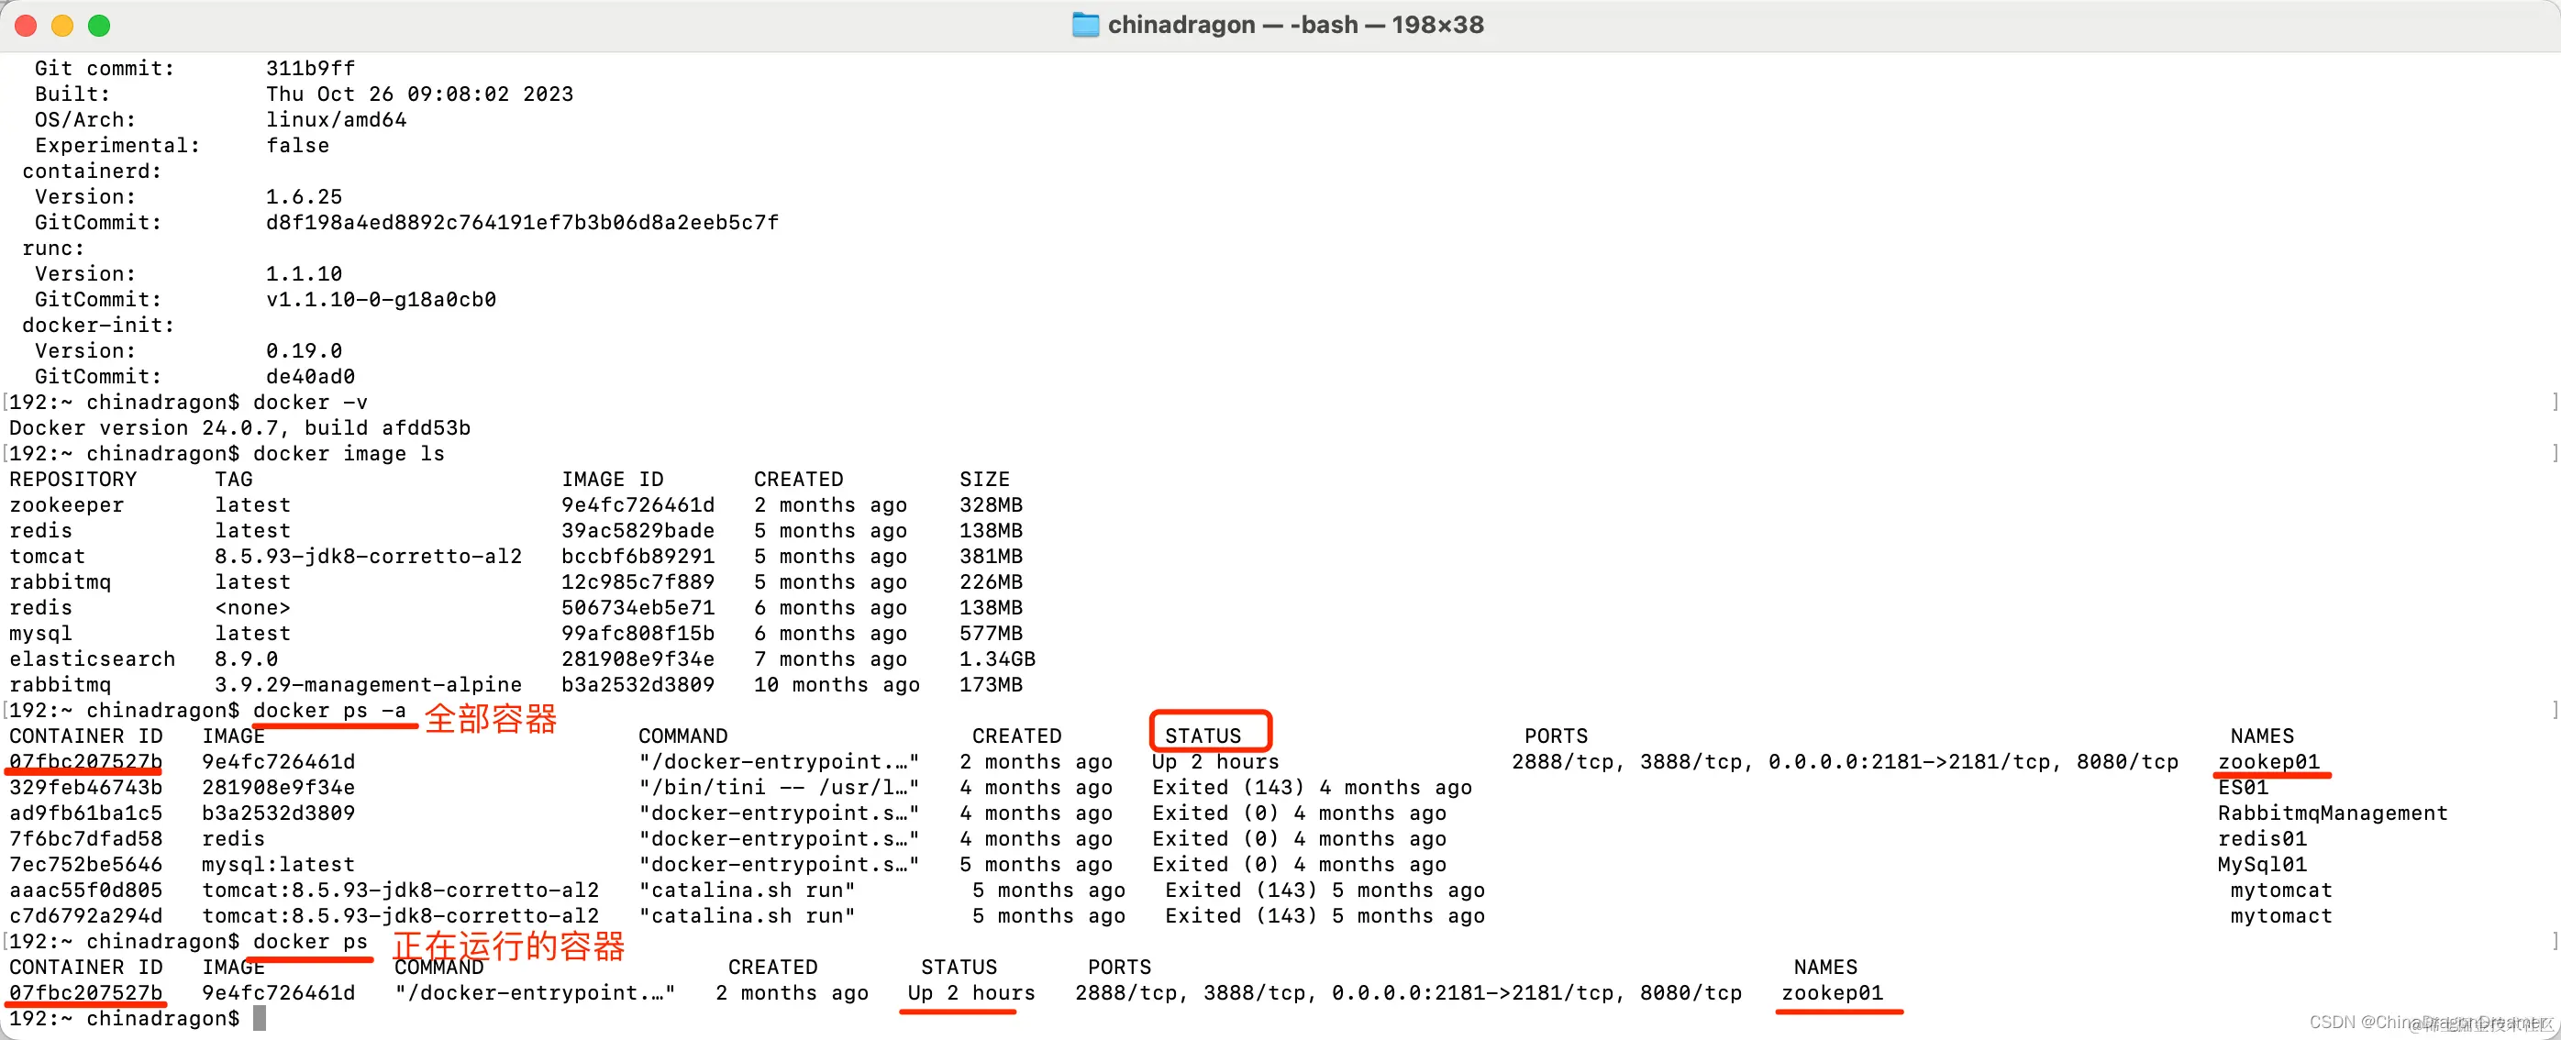Click the yellow minimize window button

click(x=62, y=26)
